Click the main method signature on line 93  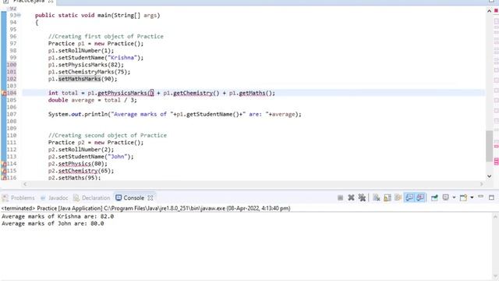pos(97,15)
